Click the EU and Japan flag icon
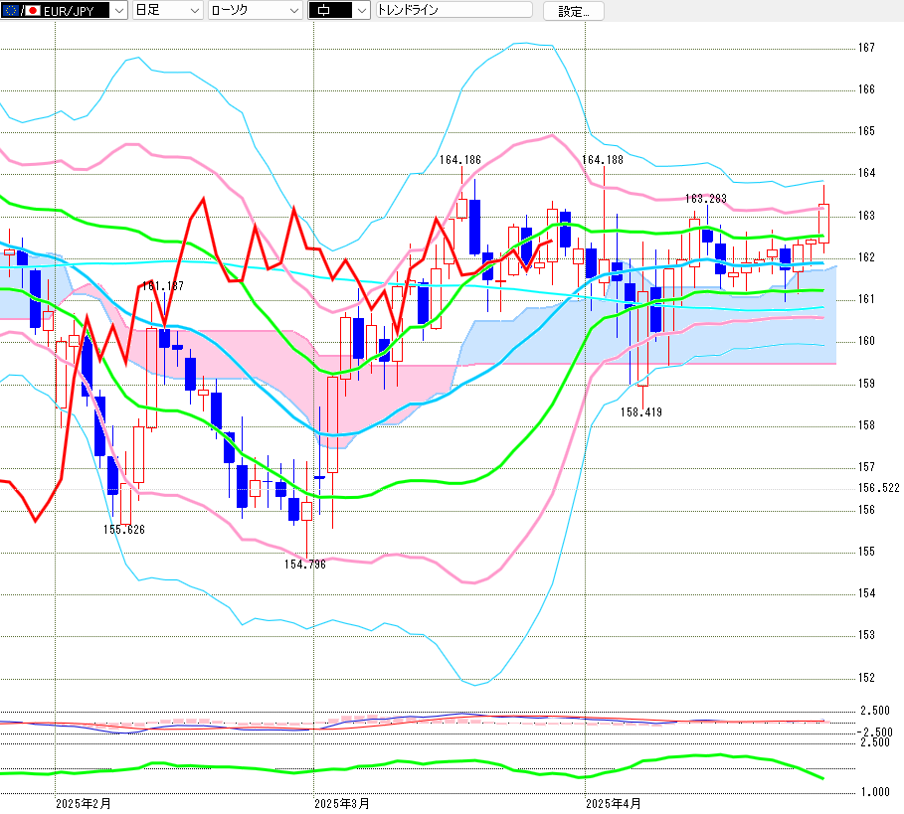The width and height of the screenshot is (904, 814). tap(21, 10)
